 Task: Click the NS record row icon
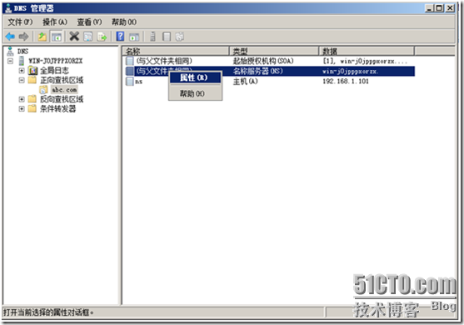pos(130,71)
